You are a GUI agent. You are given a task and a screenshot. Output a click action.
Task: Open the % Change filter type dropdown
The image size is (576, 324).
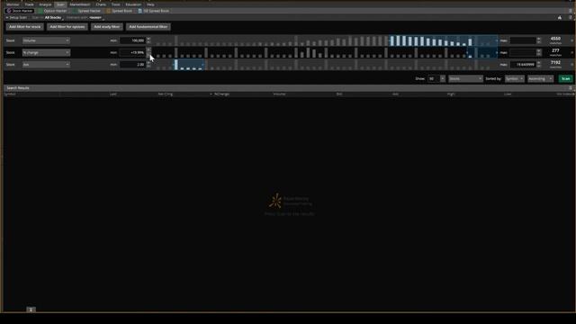[46, 52]
